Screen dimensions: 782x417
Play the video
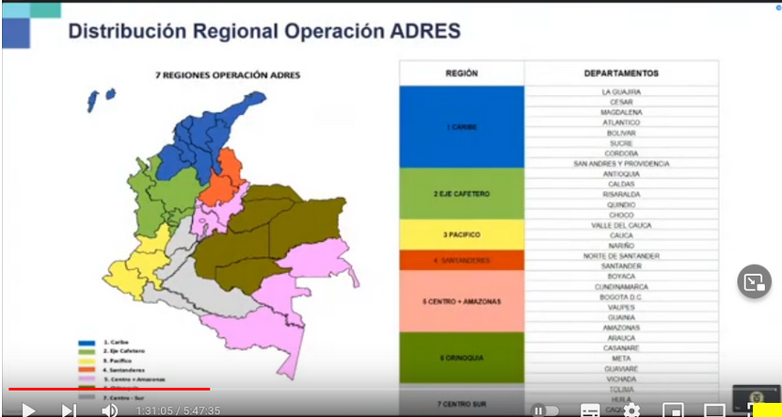[28, 410]
